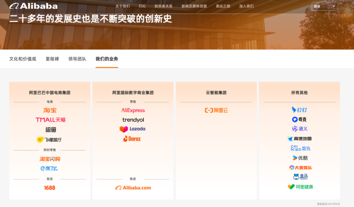354x207 pixels.
Task: Switch to the 领导团队 tab
Action: point(77,59)
